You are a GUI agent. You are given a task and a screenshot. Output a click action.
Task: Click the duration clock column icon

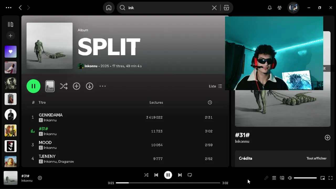point(210,102)
